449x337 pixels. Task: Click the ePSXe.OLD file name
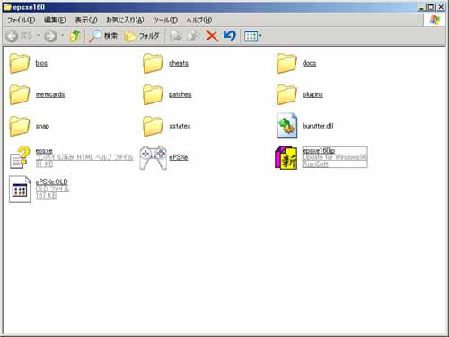pyautogui.click(x=51, y=182)
